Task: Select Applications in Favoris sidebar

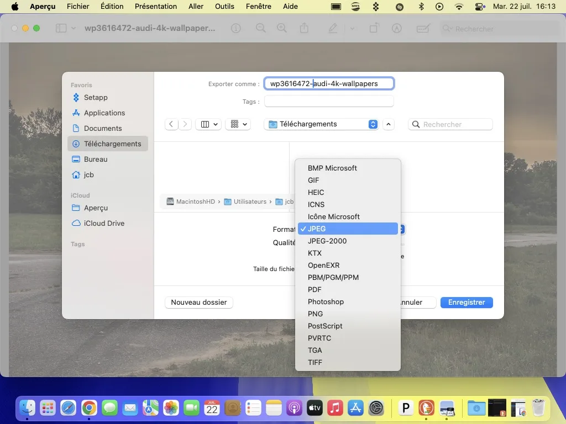Action: pos(108,113)
